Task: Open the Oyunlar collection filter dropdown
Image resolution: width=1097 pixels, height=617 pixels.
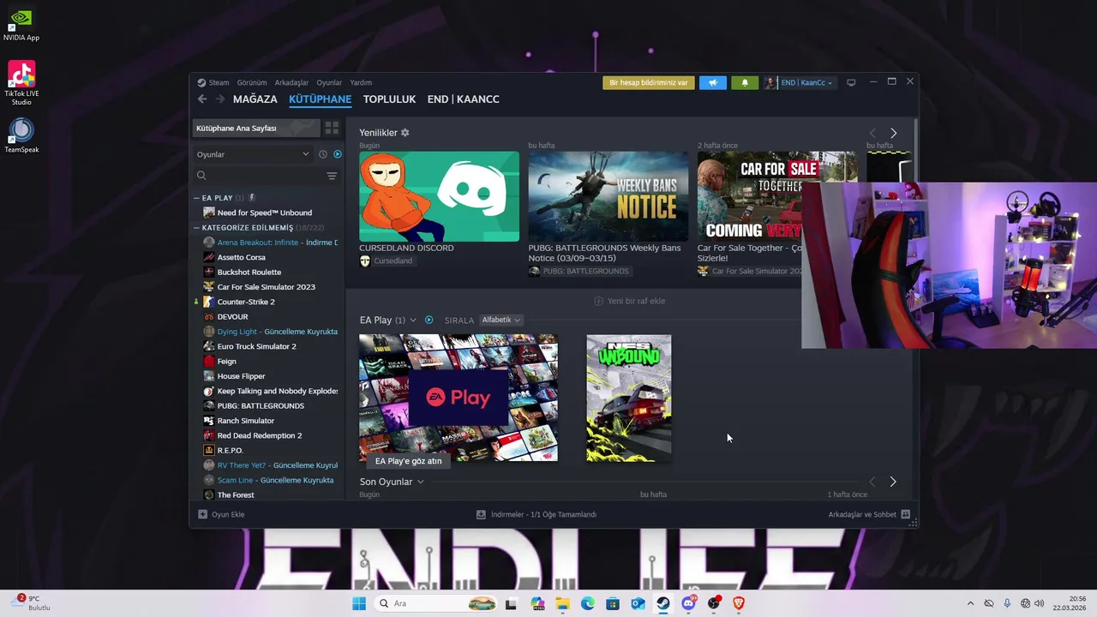Action: (x=253, y=154)
